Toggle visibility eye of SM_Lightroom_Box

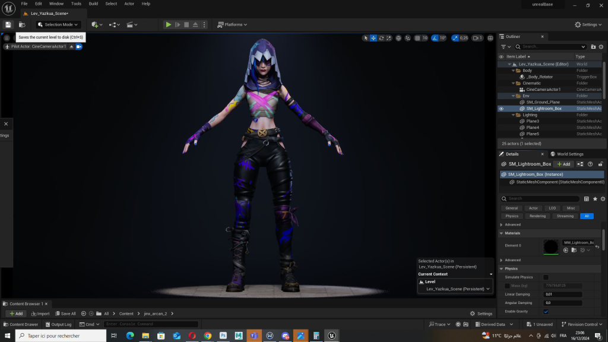pyautogui.click(x=501, y=109)
